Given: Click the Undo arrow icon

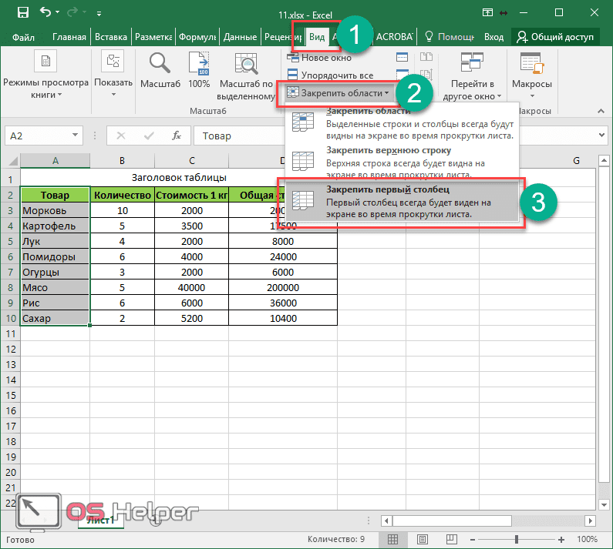Looking at the screenshot, I should [45, 12].
